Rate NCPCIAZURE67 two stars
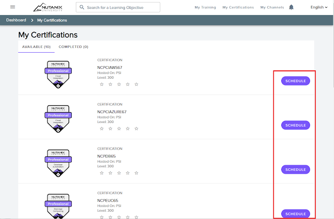Image resolution: width=334 pixels, height=219 pixels. [x=110, y=129]
